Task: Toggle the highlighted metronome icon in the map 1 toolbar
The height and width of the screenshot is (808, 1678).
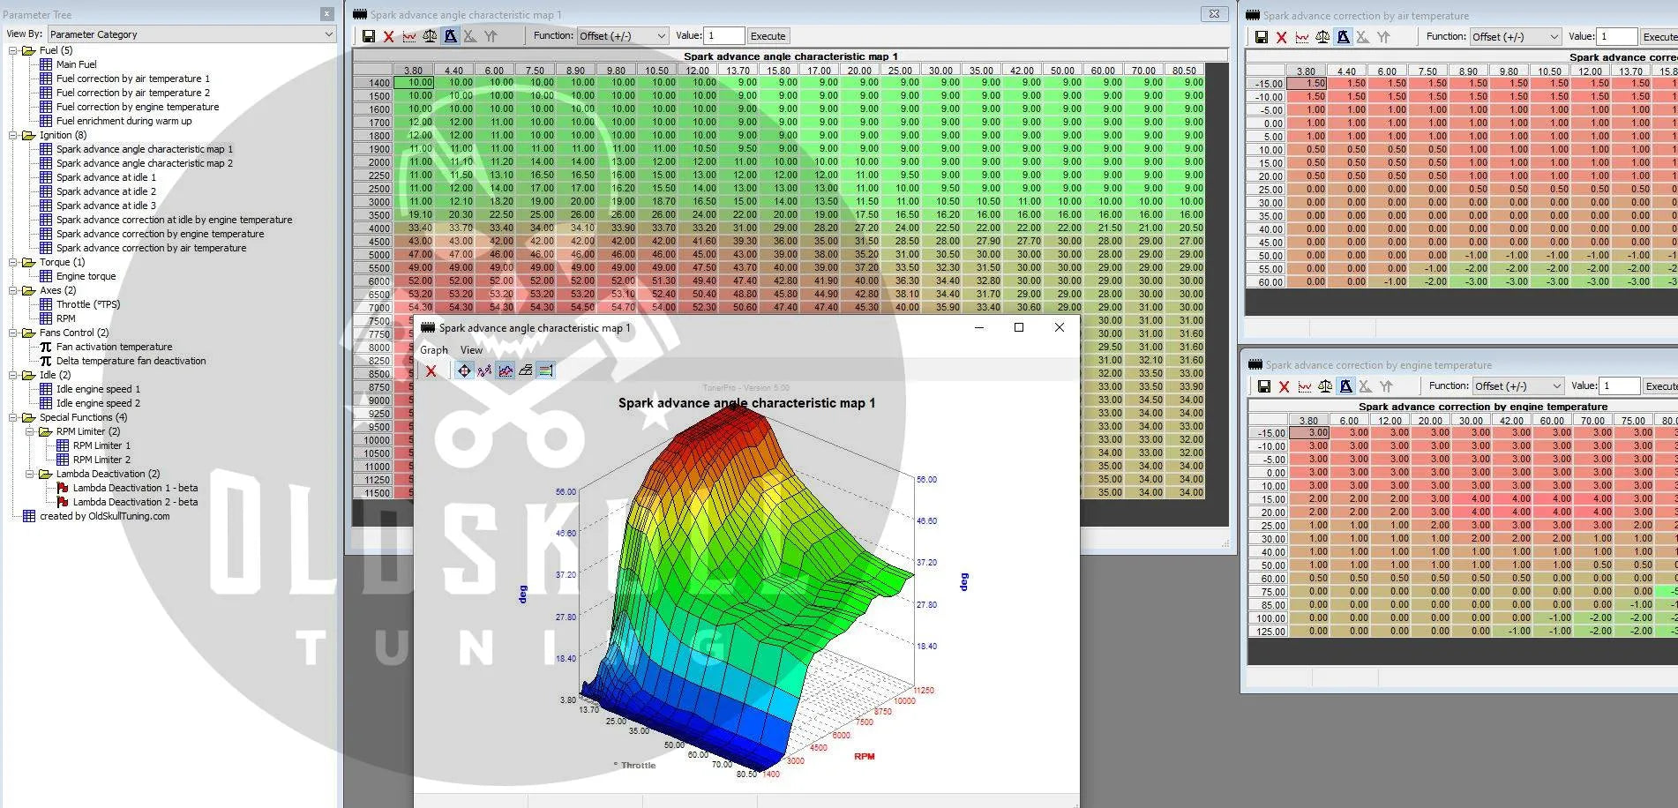Action: 450,36
